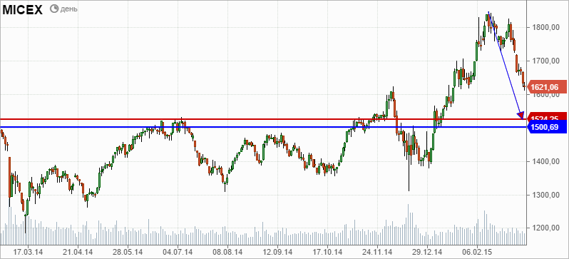This screenshot has width=569, height=259.
Task: Click the 06.02.15 date label
Action: point(477,251)
